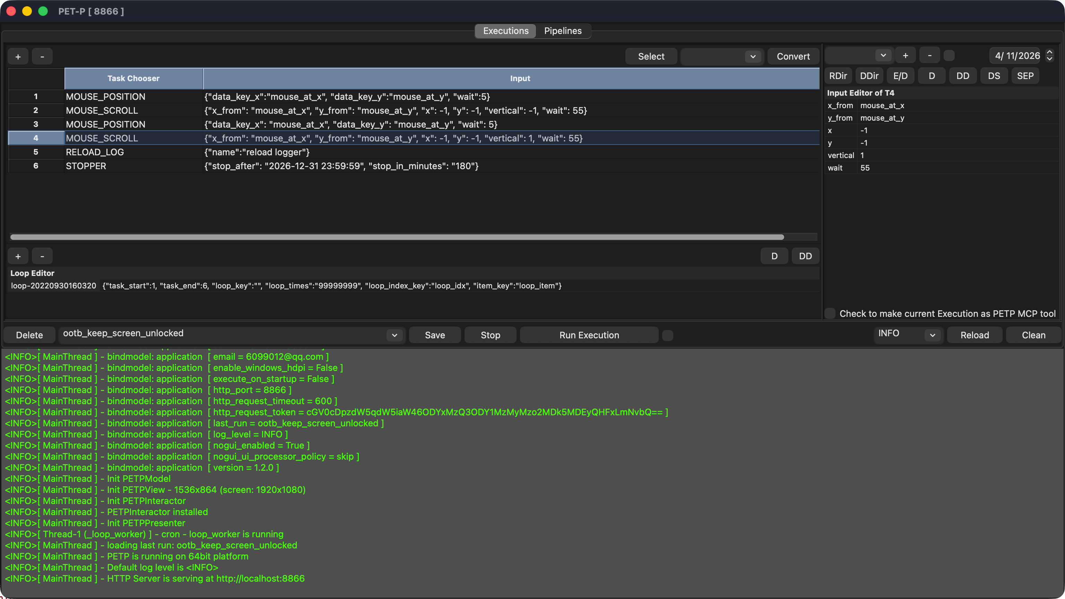The width and height of the screenshot is (1065, 599).
Task: Click the Run Execution button
Action: [589, 335]
